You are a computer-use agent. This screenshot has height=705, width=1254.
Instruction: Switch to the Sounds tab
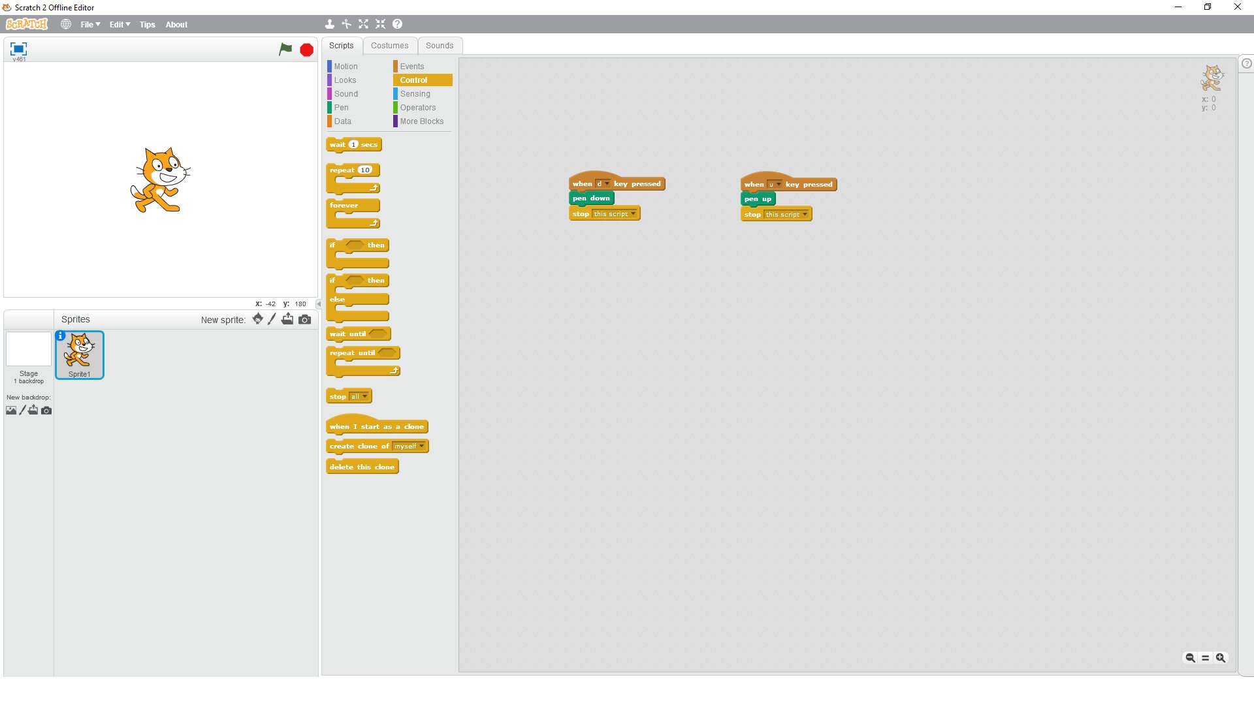click(439, 46)
